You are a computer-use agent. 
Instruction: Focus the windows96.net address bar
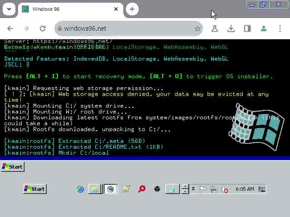click(129, 28)
